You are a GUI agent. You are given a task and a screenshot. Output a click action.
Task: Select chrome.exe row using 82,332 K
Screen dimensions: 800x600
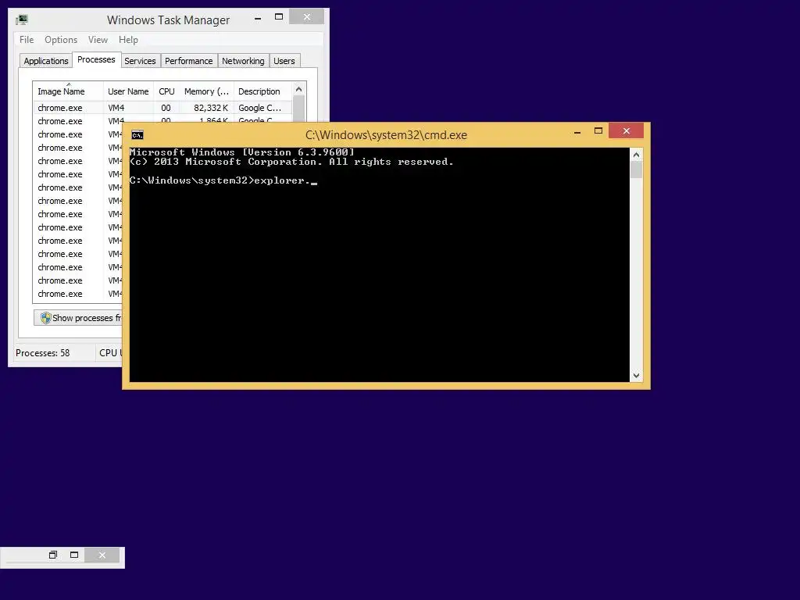click(x=162, y=108)
